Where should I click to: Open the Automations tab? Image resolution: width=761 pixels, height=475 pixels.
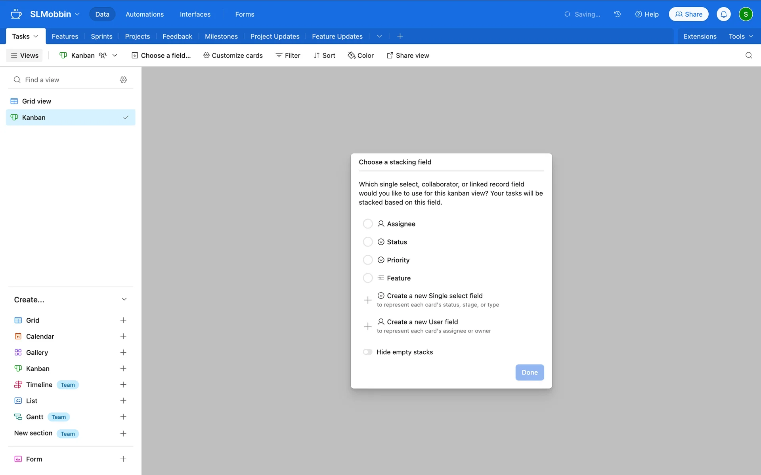point(145,14)
